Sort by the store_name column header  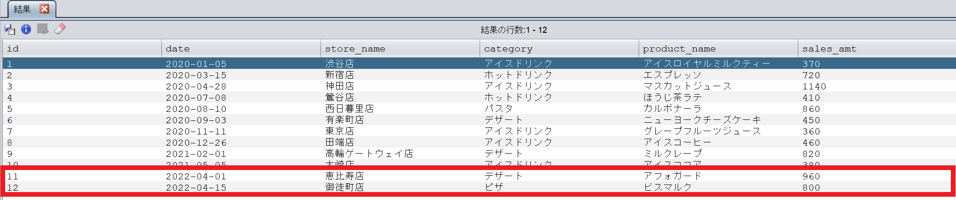[400, 49]
